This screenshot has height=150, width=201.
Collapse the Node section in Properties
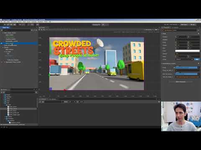[x=162, y=34]
